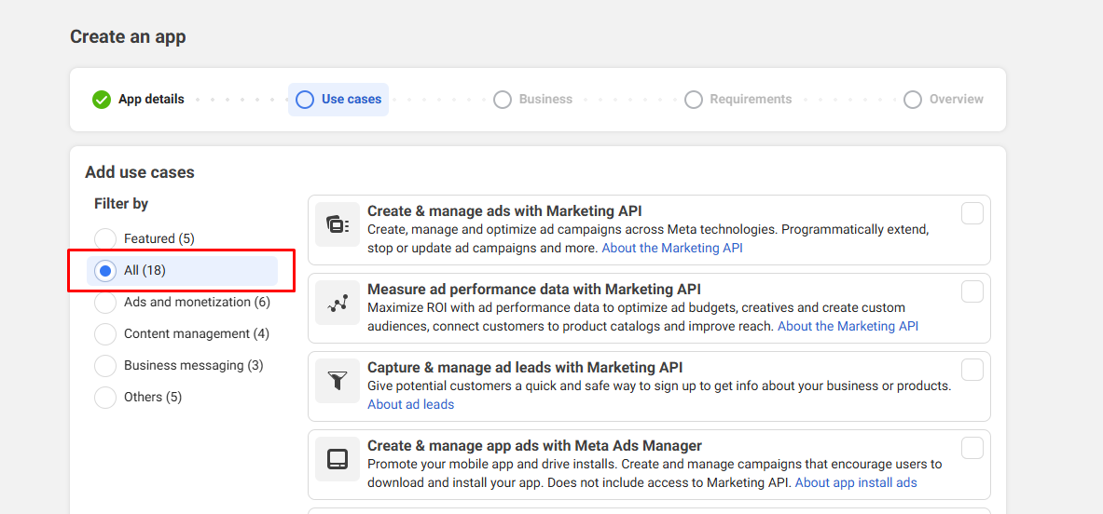Open the About ad leads link
The width and height of the screenshot is (1103, 514).
tap(411, 404)
